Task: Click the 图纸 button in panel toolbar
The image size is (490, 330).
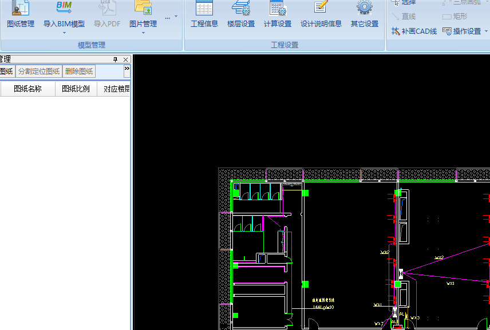Action: click(x=6, y=71)
